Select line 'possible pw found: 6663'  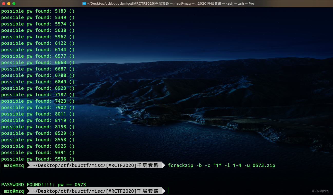[x=38, y=63]
